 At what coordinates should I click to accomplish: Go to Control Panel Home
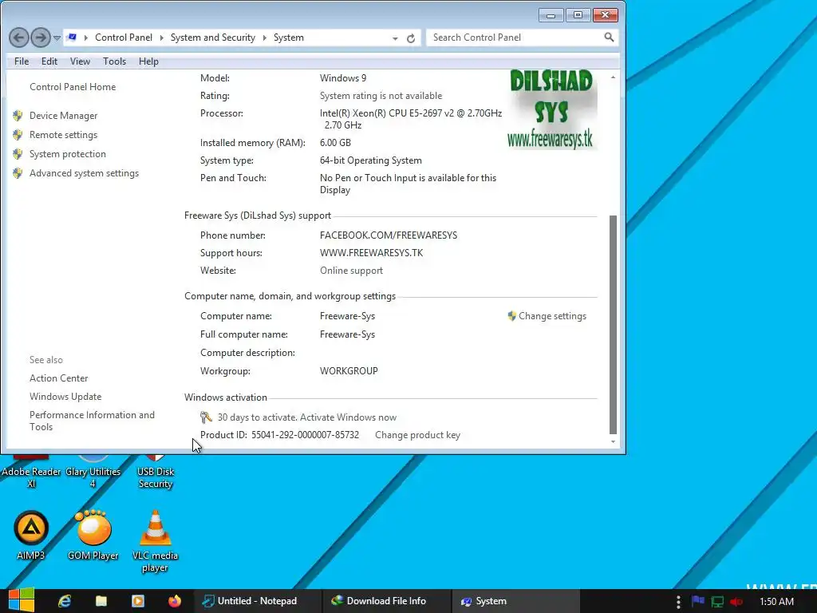point(73,87)
